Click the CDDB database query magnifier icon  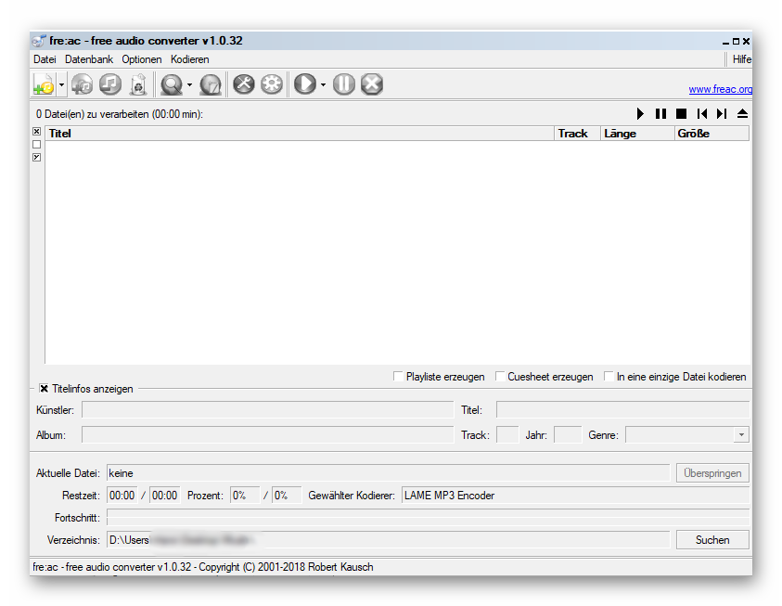(x=171, y=84)
